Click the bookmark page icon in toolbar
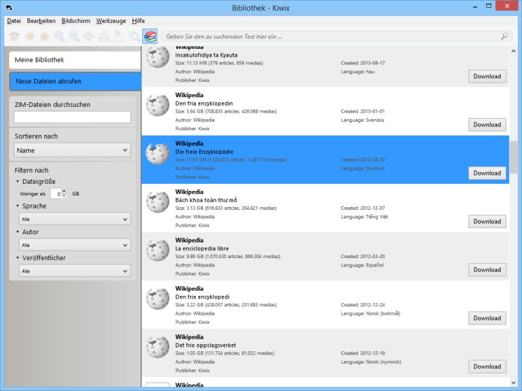The image size is (522, 391). [x=119, y=36]
